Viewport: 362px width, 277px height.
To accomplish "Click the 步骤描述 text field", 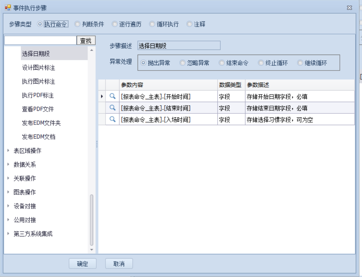I will (179, 46).
